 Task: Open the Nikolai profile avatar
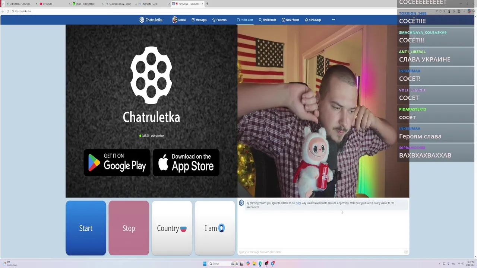pos(174,20)
